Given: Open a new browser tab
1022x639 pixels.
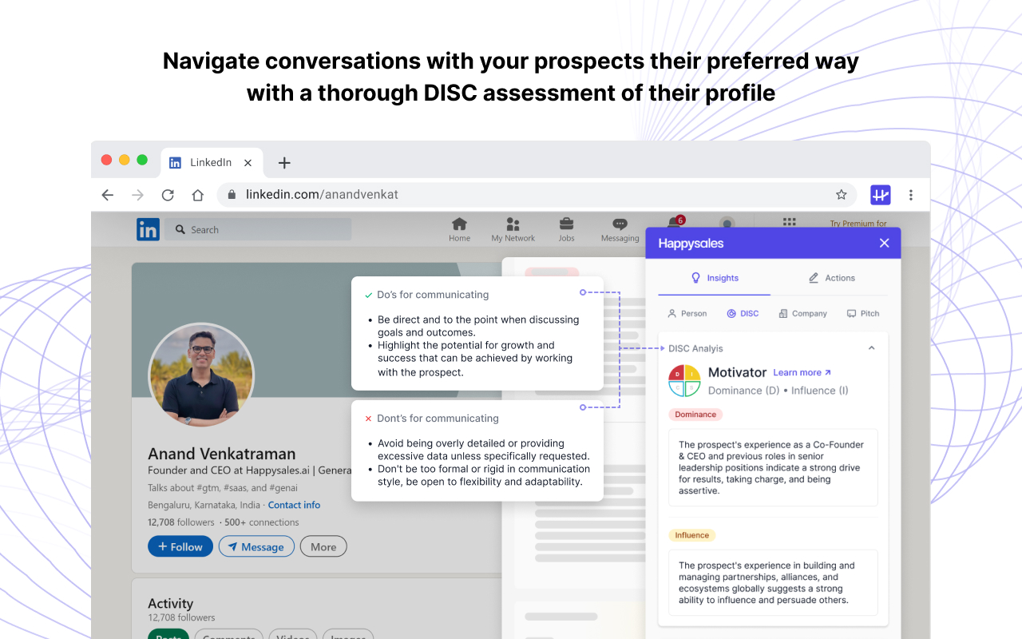Looking at the screenshot, I should [x=284, y=163].
